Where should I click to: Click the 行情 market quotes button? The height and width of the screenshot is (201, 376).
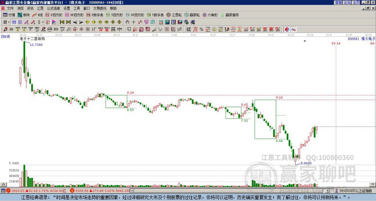[9, 15]
